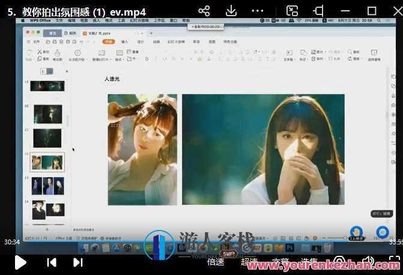403x275 pixels.
Task: Mute the video volume
Action: 368,262
